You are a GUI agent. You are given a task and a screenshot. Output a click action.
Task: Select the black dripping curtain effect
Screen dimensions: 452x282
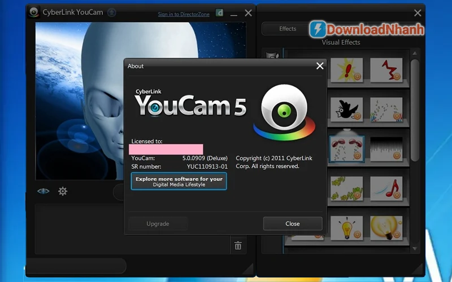pos(386,149)
